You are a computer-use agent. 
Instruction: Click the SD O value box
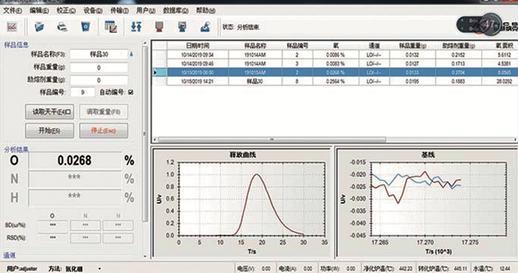point(52,225)
